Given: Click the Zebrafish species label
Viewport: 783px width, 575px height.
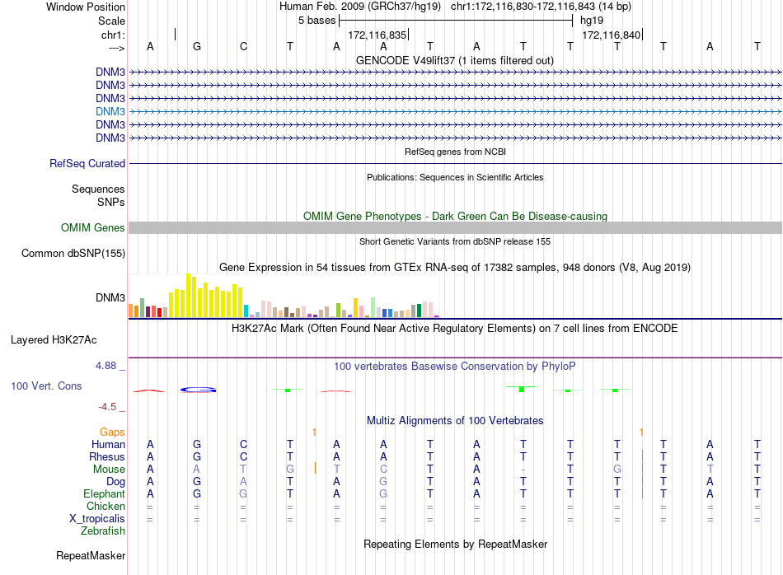Looking at the screenshot, I should [x=103, y=531].
